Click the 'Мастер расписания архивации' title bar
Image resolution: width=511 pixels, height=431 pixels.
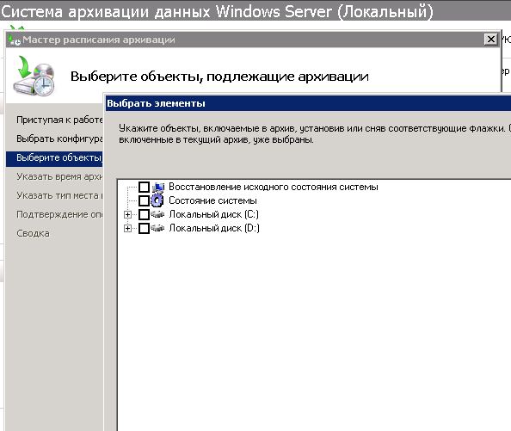point(253,40)
